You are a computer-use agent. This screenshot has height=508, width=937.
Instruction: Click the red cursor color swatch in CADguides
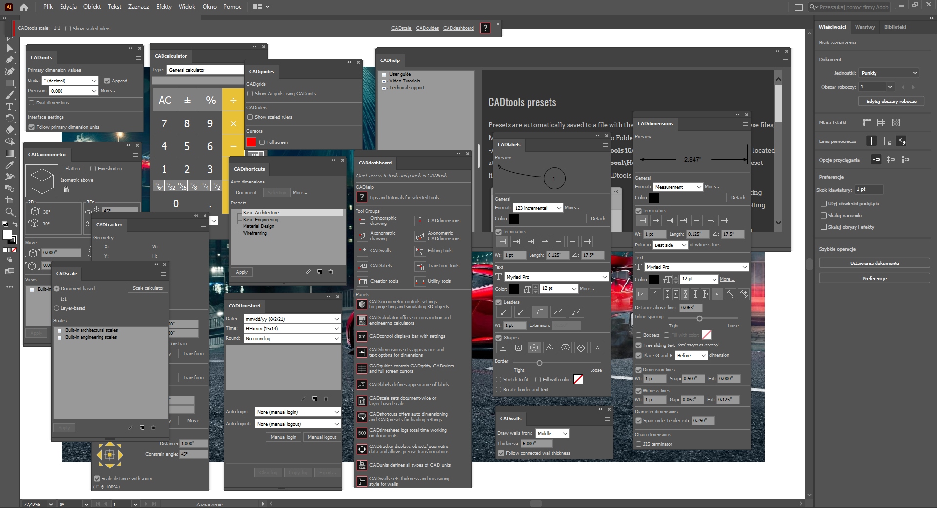pos(251,142)
